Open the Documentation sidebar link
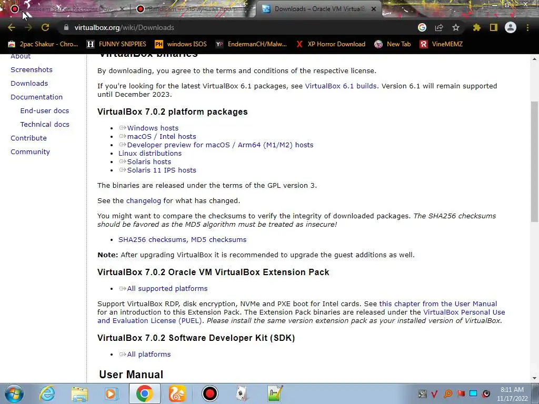Screen dimensions: 539x404 pyautogui.click(x=36, y=97)
